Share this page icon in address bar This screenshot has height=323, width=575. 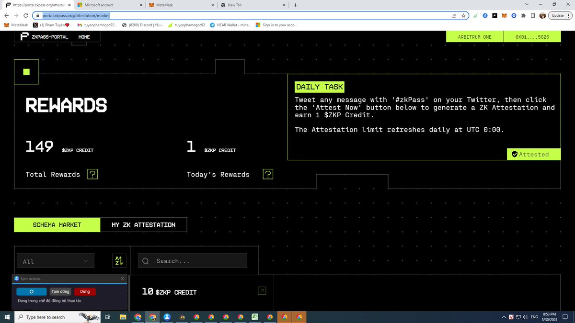pos(454,15)
